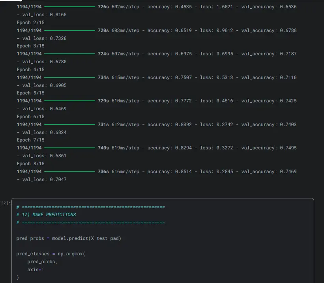The width and height of the screenshot is (324, 283).
Task: Click the 'Epoch 2/15' output line
Action: 30,23
